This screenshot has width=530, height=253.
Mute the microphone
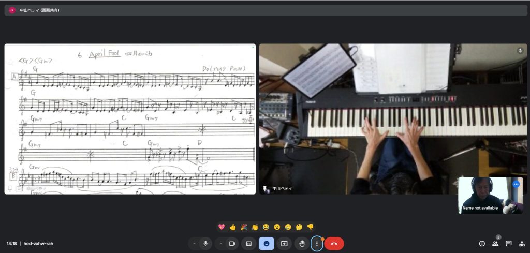coord(205,244)
